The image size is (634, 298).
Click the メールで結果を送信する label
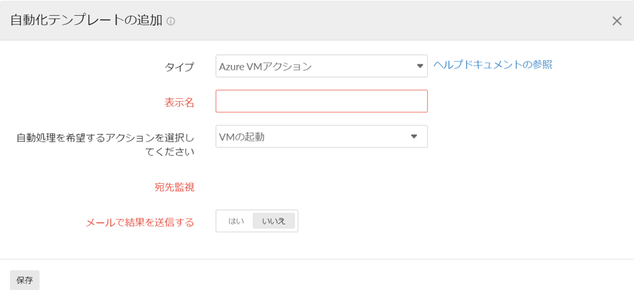[x=140, y=222]
